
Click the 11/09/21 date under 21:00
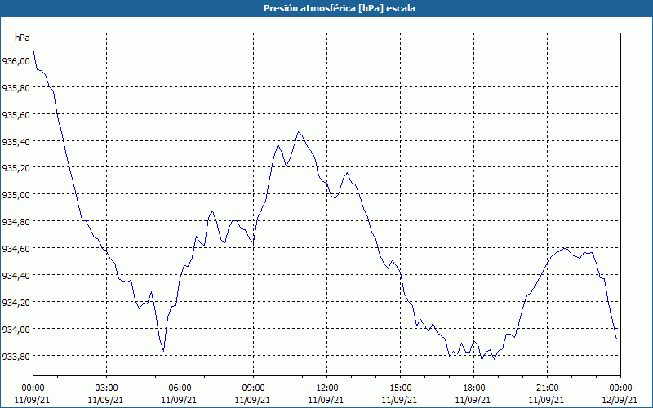(547, 400)
